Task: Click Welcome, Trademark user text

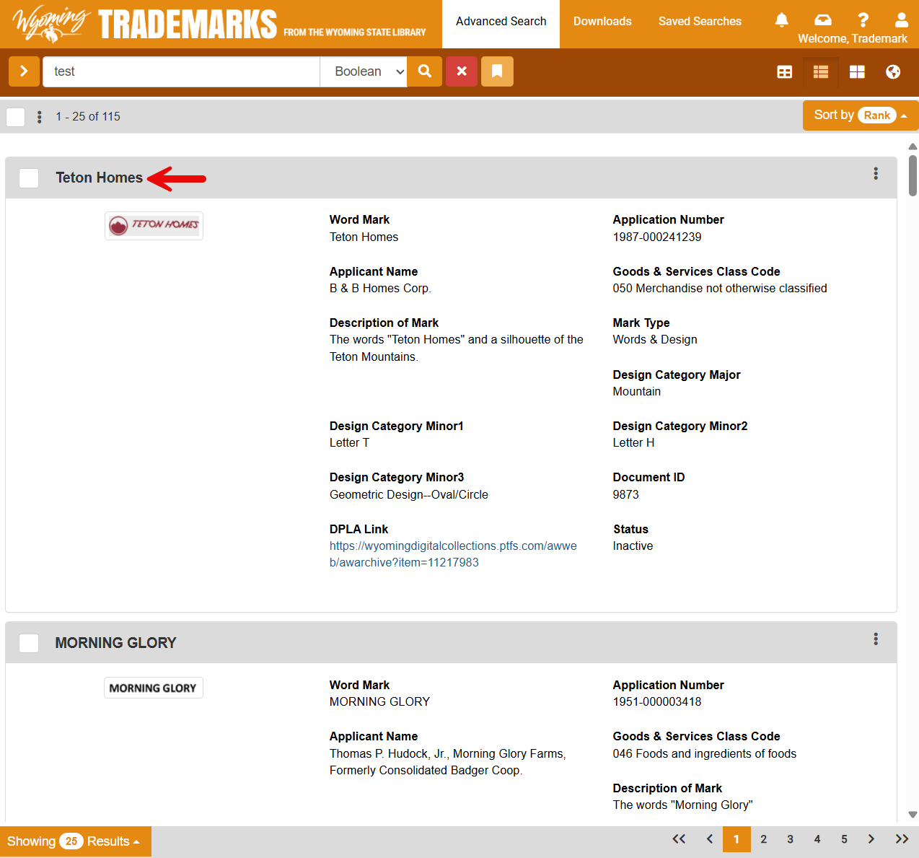Action: (x=853, y=39)
